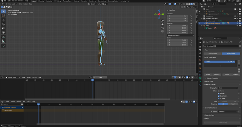Hide rig_soldier_transfer in outliner via eye
242x127 pixels.
237,23
